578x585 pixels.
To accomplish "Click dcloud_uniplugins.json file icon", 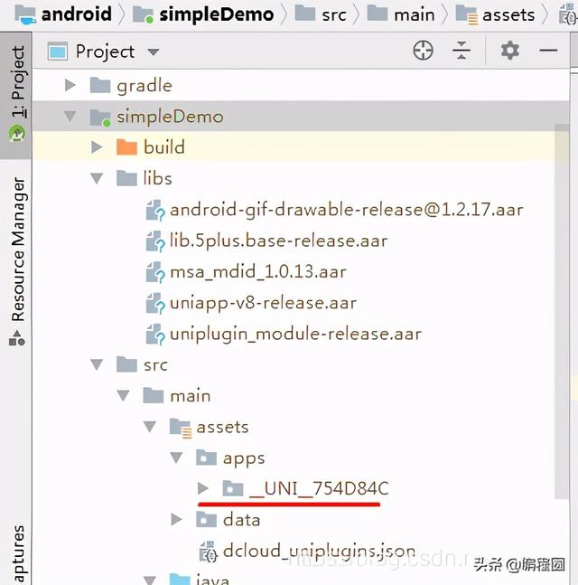I will 208,552.
